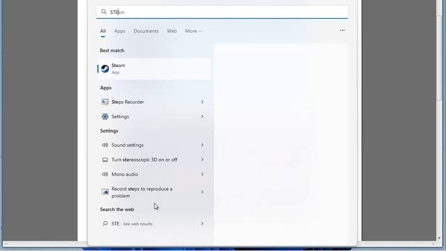Click the Mono audio speaker icon
446x251 pixels.
105,174
